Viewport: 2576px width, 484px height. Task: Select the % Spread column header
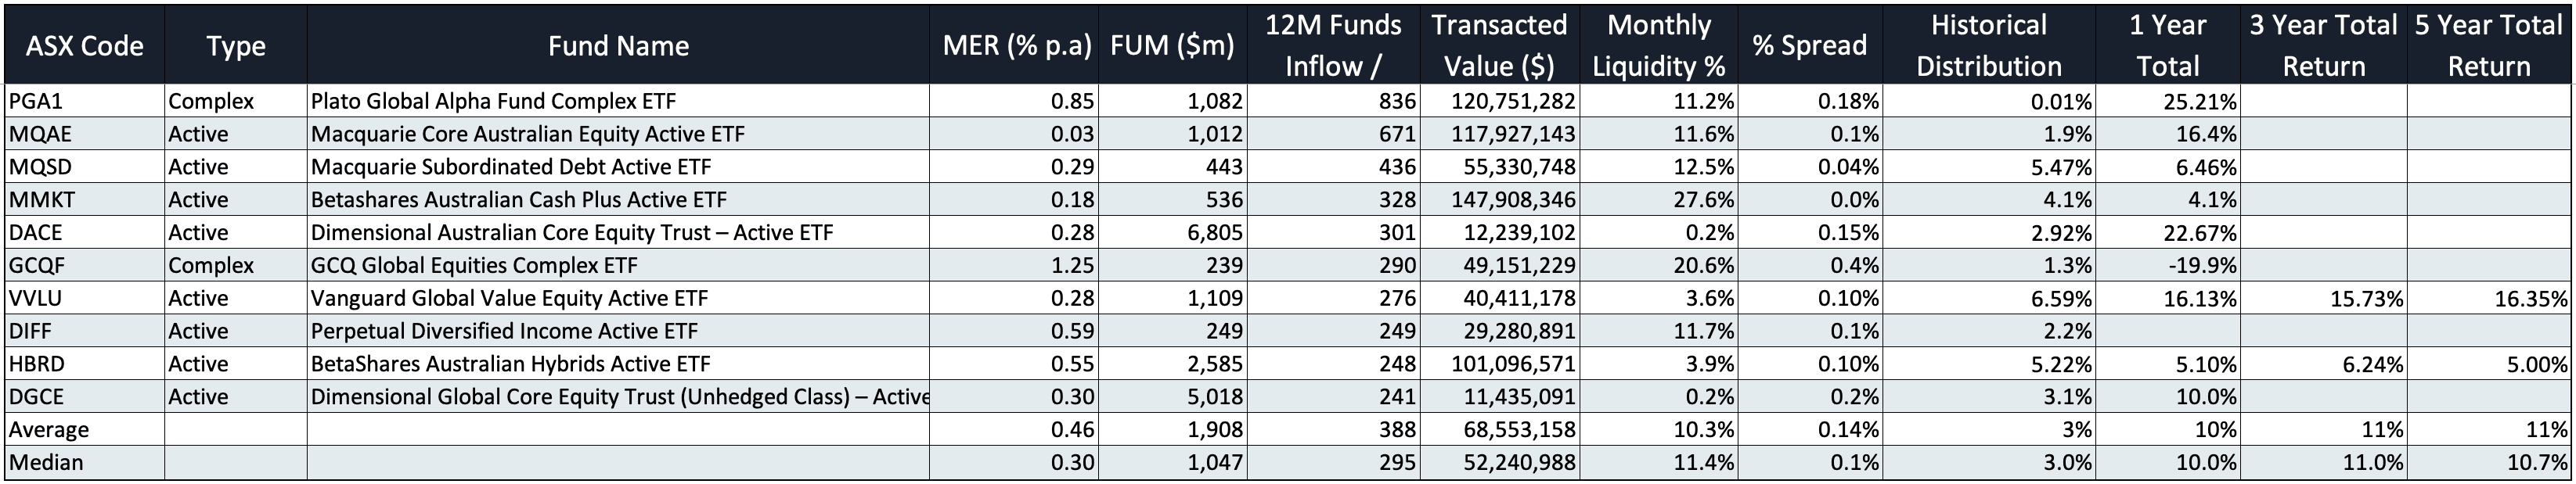[x=1809, y=46]
